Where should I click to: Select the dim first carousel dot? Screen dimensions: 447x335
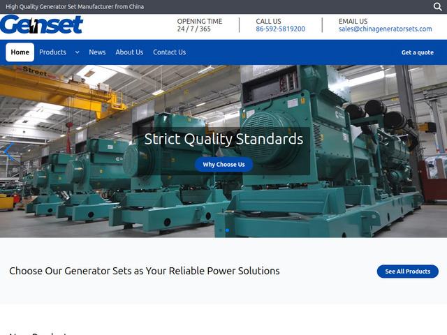(x=220, y=230)
